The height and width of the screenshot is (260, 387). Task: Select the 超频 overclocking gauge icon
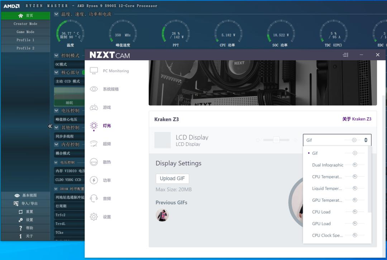pos(94,144)
